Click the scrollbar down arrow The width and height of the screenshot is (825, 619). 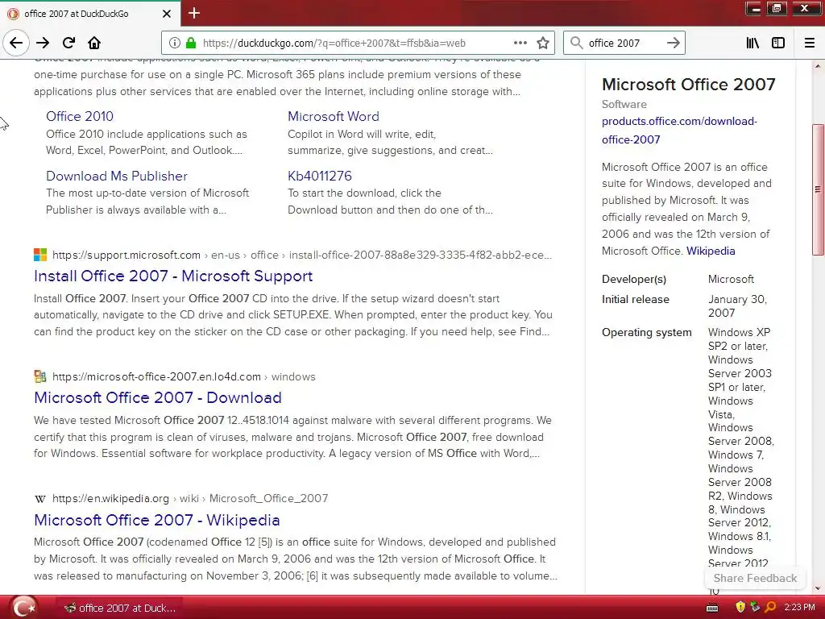click(818, 589)
